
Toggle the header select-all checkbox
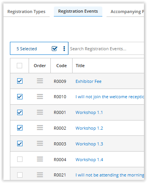click(x=19, y=66)
